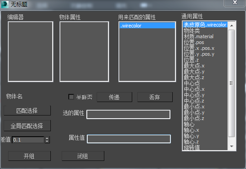Select 最小点.y list entry
The width and height of the screenshot is (246, 169).
pyautogui.click(x=205, y=112)
